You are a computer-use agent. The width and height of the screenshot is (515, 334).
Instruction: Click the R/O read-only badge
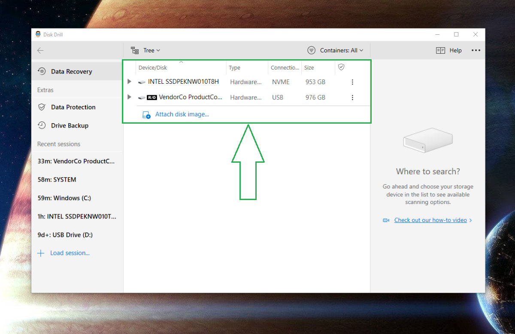pos(152,97)
